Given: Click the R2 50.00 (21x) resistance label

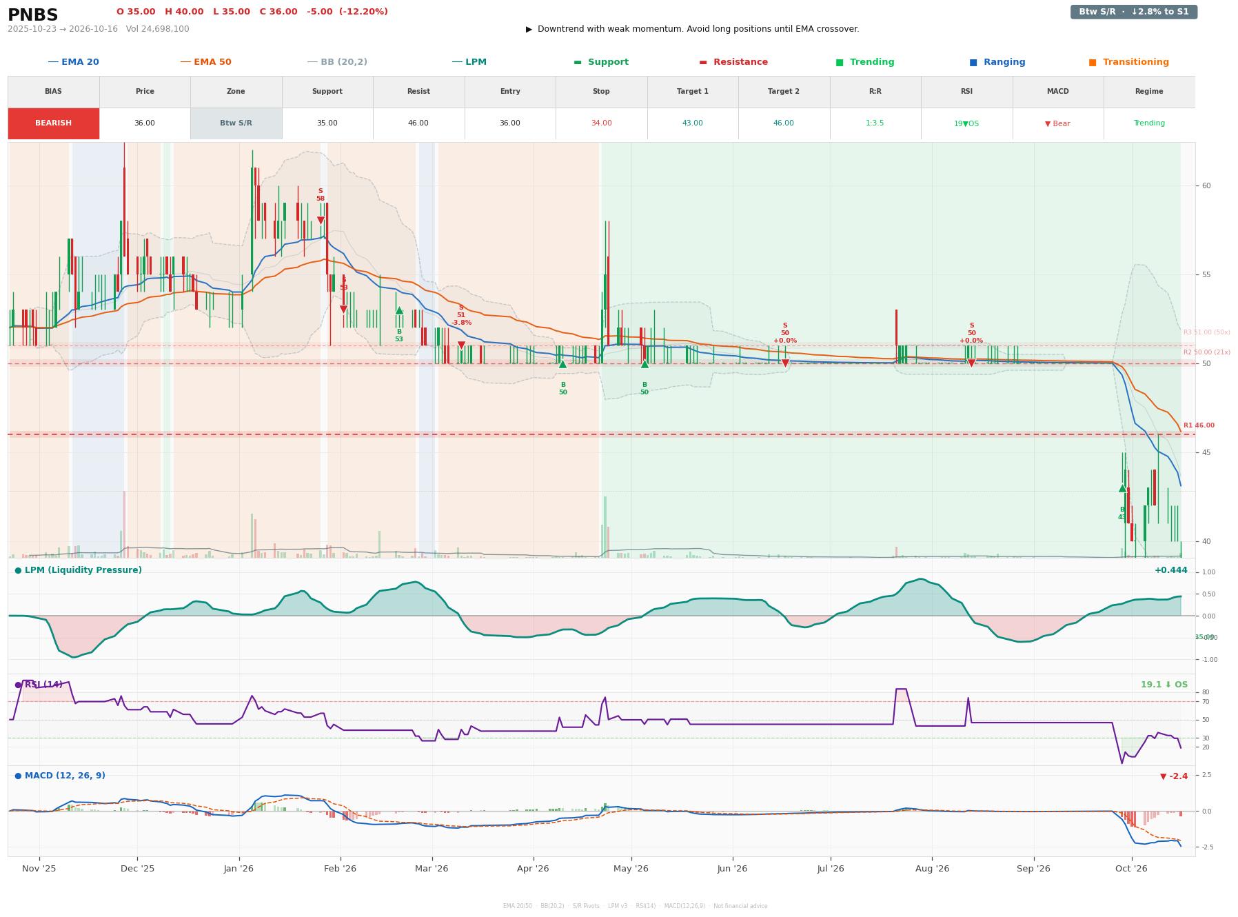Looking at the screenshot, I should coord(1207,352).
